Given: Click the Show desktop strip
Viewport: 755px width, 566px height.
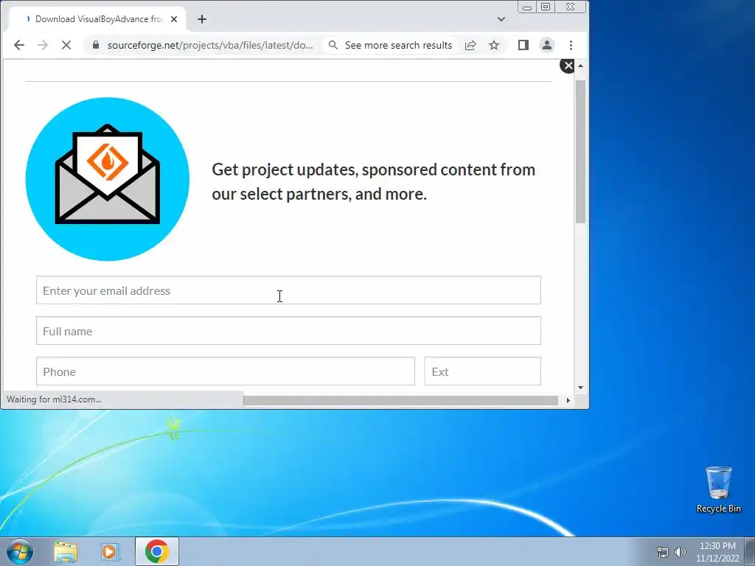Looking at the screenshot, I should [x=750, y=551].
